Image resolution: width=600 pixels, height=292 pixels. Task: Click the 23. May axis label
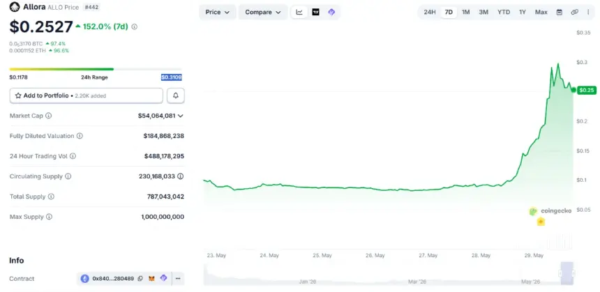point(216,255)
